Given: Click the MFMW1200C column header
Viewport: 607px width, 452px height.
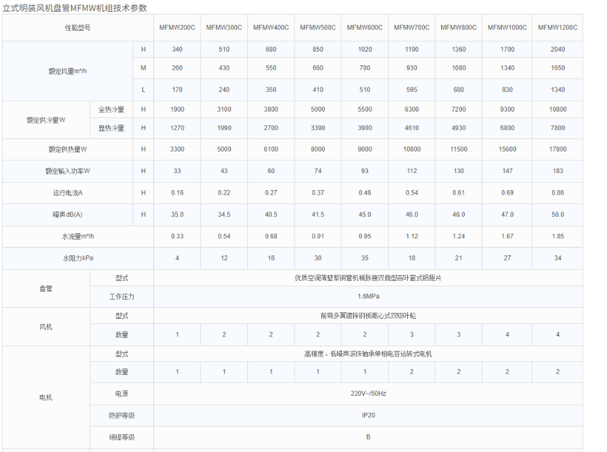Looking at the screenshot, I should pos(557,27).
